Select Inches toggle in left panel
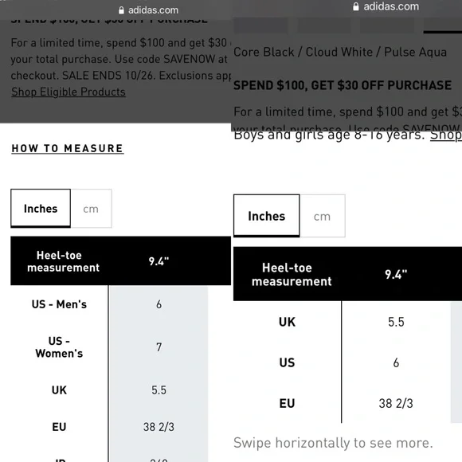 pyautogui.click(x=41, y=209)
